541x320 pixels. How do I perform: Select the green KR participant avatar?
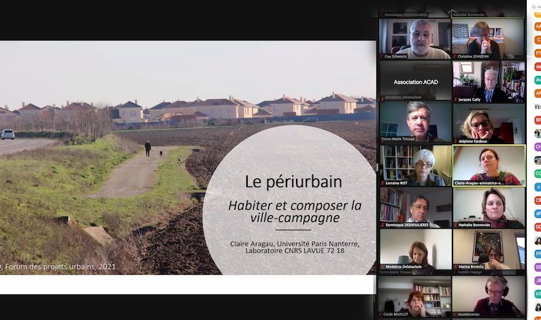click(538, 293)
